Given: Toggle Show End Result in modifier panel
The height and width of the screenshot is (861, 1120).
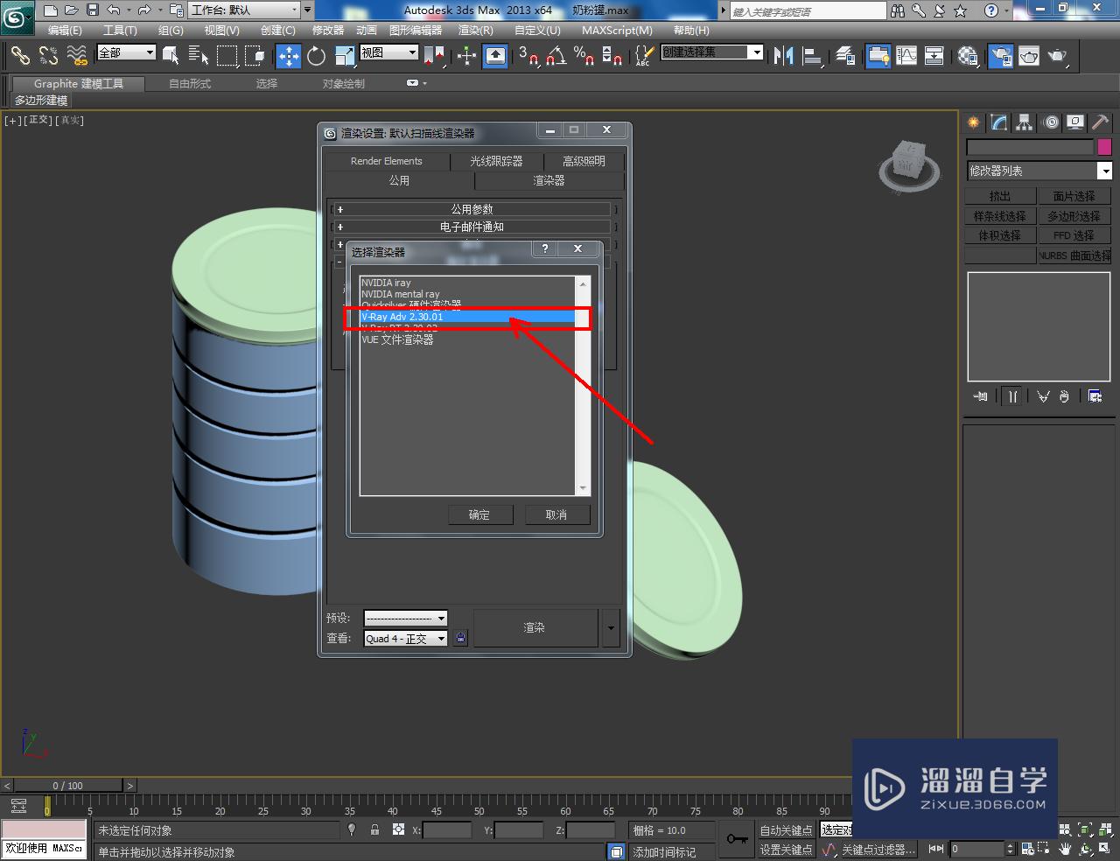Looking at the screenshot, I should point(1012,396).
